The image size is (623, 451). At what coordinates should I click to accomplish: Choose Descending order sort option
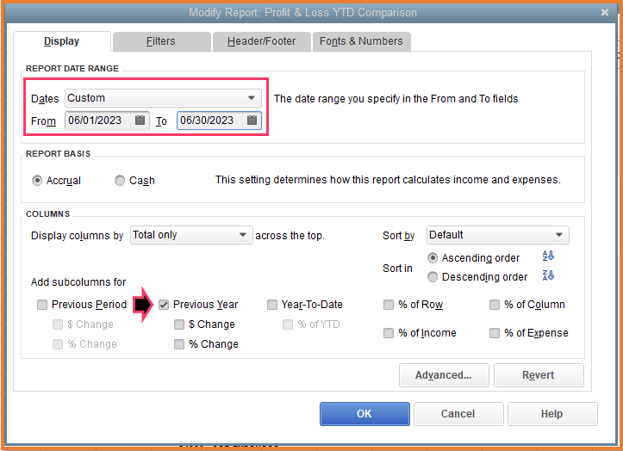(x=433, y=277)
